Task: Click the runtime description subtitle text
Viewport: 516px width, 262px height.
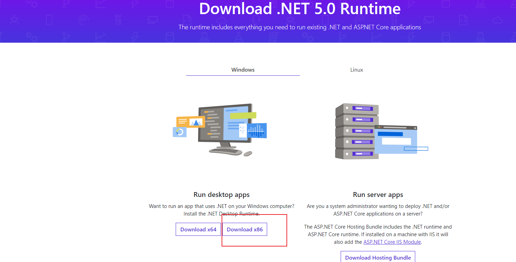Action: tap(300, 27)
